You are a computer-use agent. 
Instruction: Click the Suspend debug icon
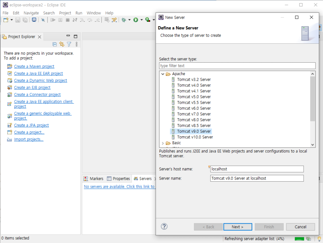(60, 20)
